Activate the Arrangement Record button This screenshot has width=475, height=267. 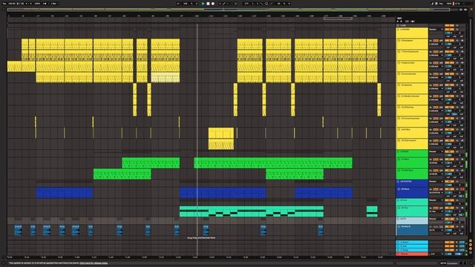[x=213, y=4]
